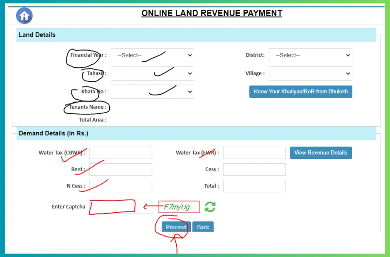Expand the Village dropdown
390x257 pixels.
[x=310, y=73]
